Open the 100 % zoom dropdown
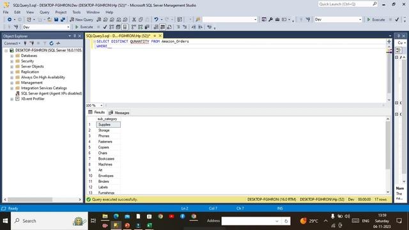The width and height of the screenshot is (409, 230). (102, 105)
